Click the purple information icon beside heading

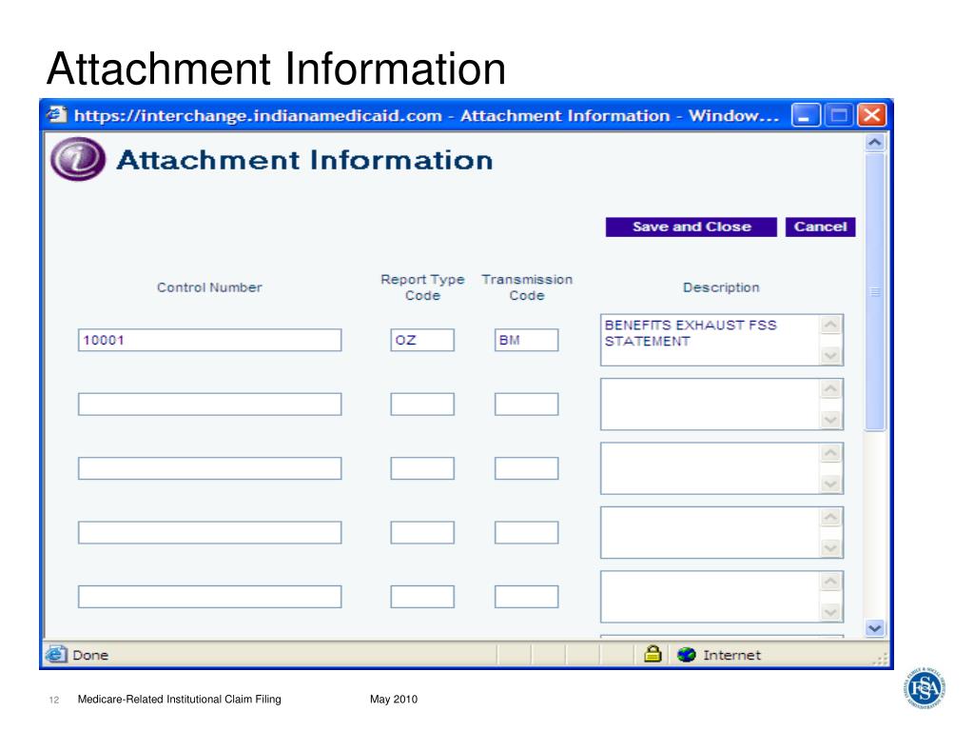[78, 159]
